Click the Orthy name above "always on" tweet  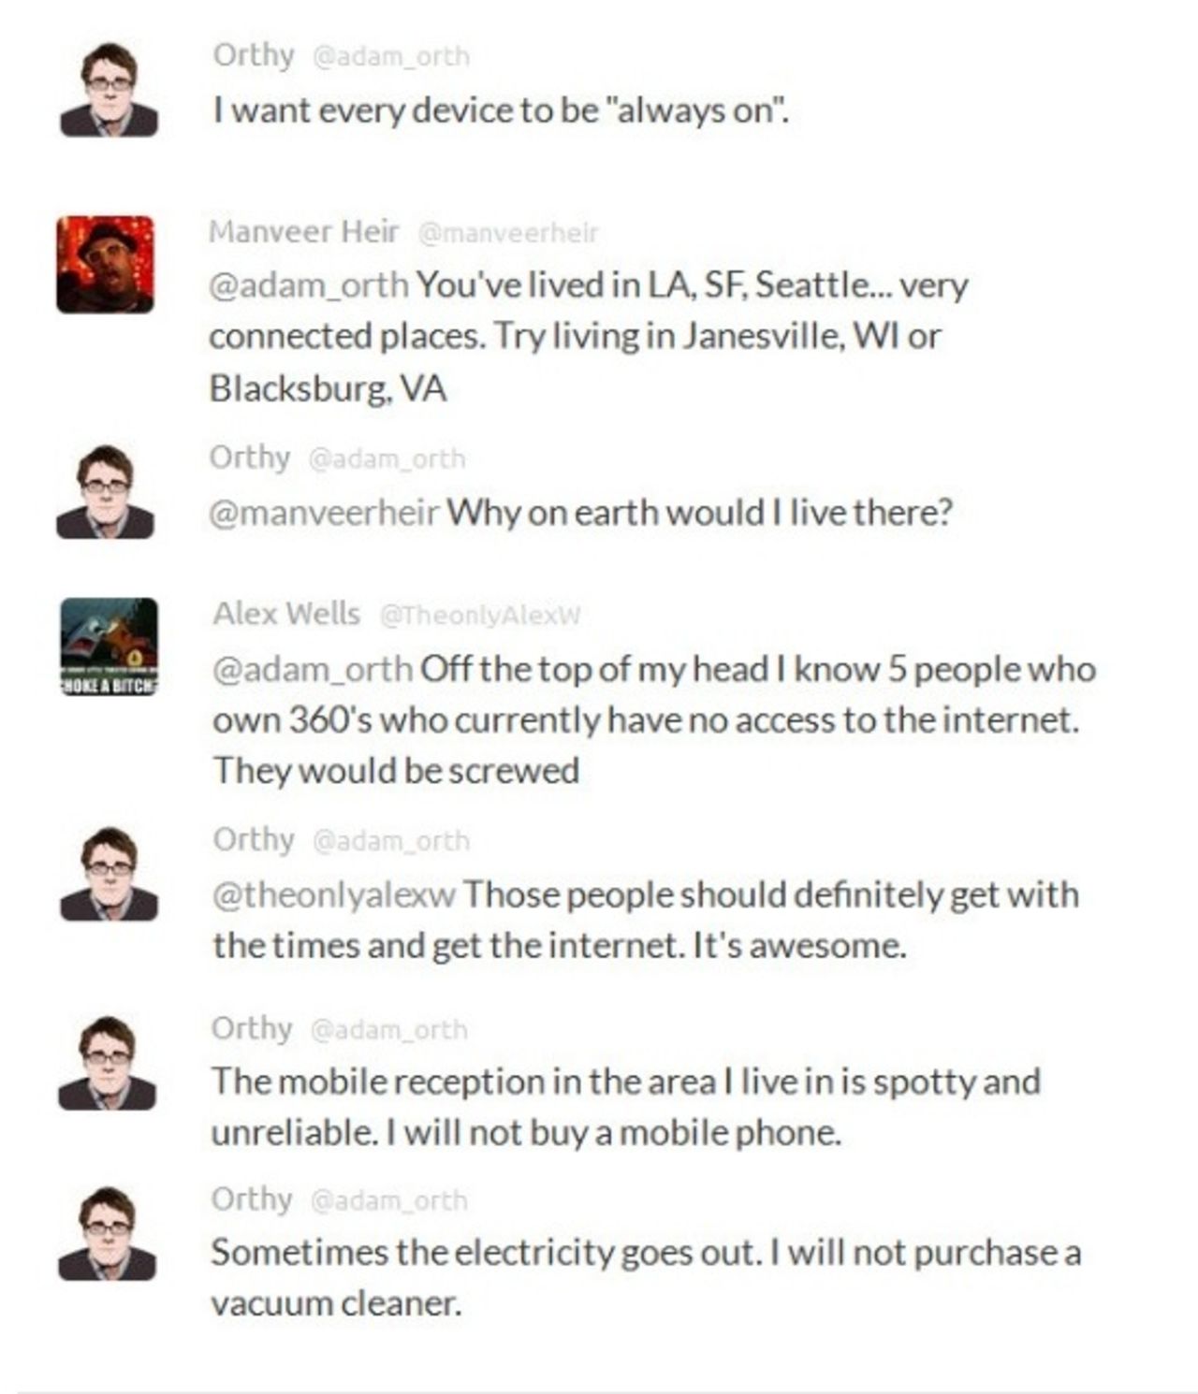(x=253, y=55)
